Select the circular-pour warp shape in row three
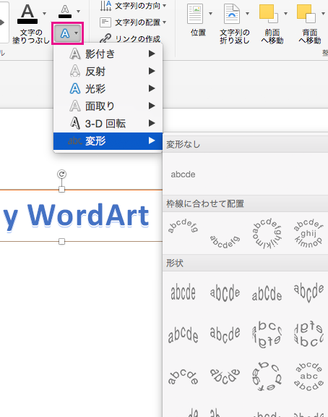This screenshot has width=328, height=417. click(x=267, y=376)
